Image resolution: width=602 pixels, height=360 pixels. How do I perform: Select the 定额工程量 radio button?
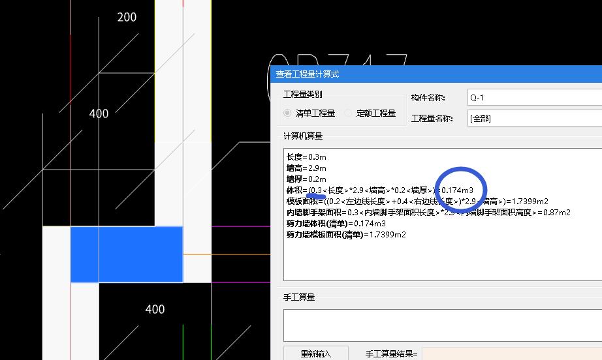[x=348, y=113]
